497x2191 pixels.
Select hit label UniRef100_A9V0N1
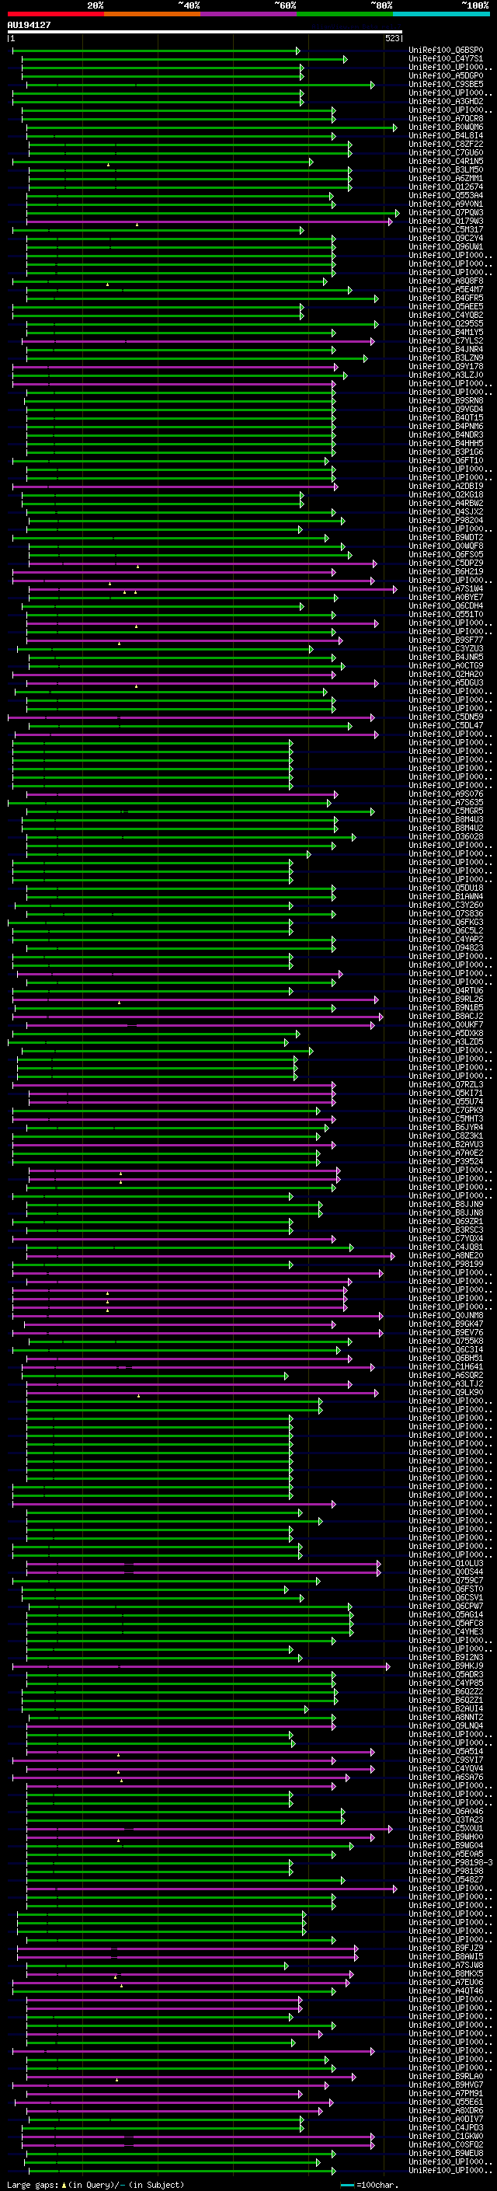pos(446,204)
